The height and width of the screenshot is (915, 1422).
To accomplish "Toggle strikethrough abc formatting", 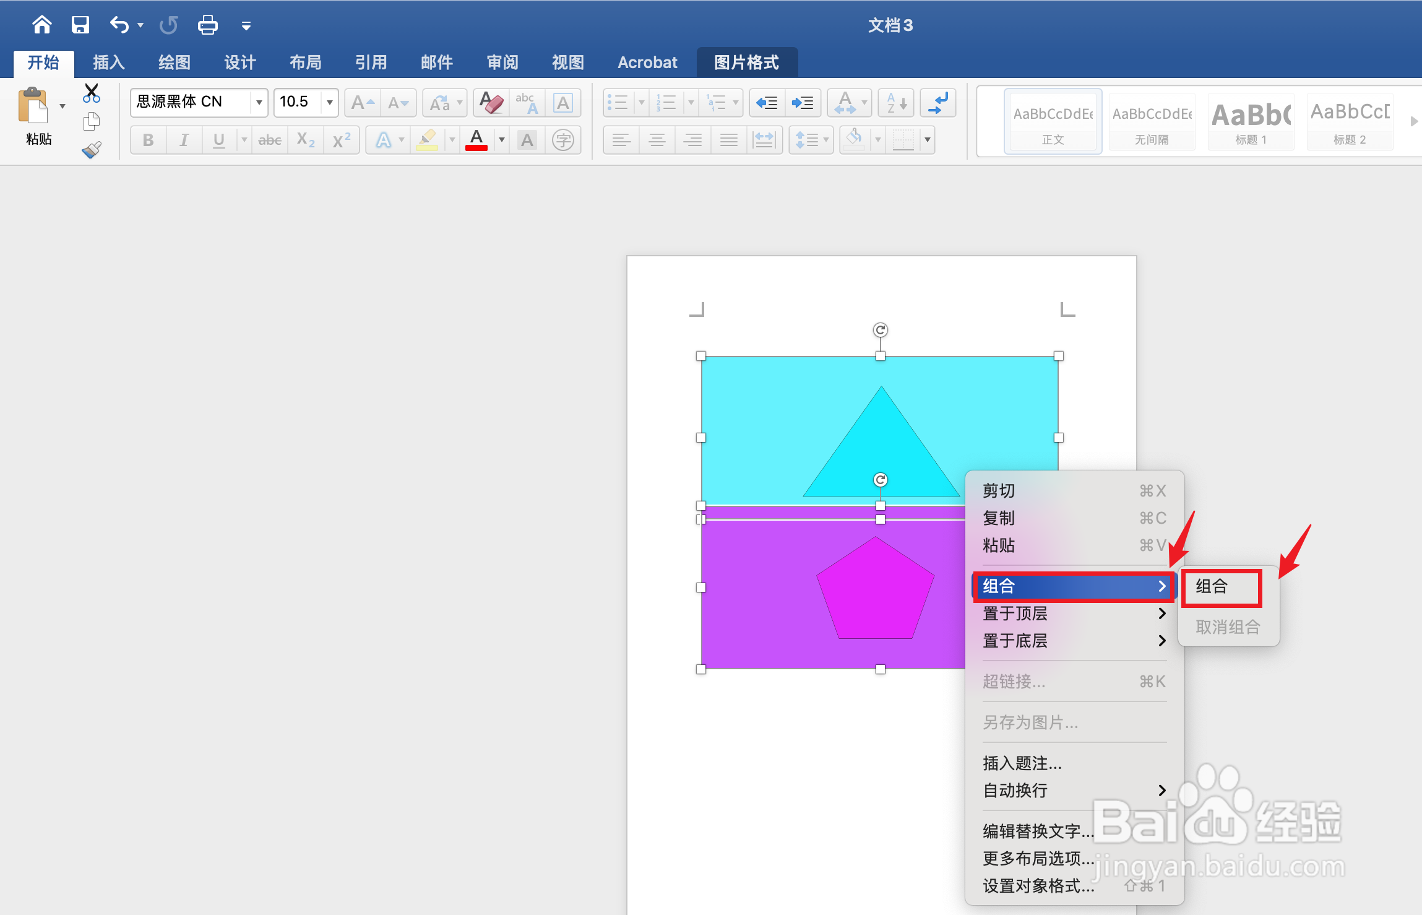I will click(270, 140).
